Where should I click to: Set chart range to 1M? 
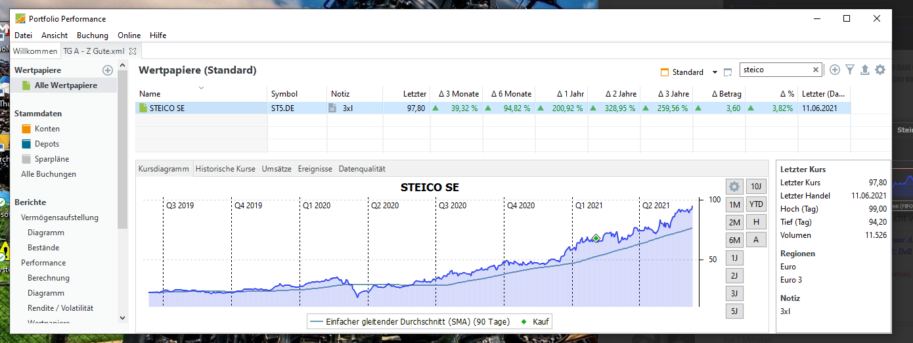click(734, 204)
